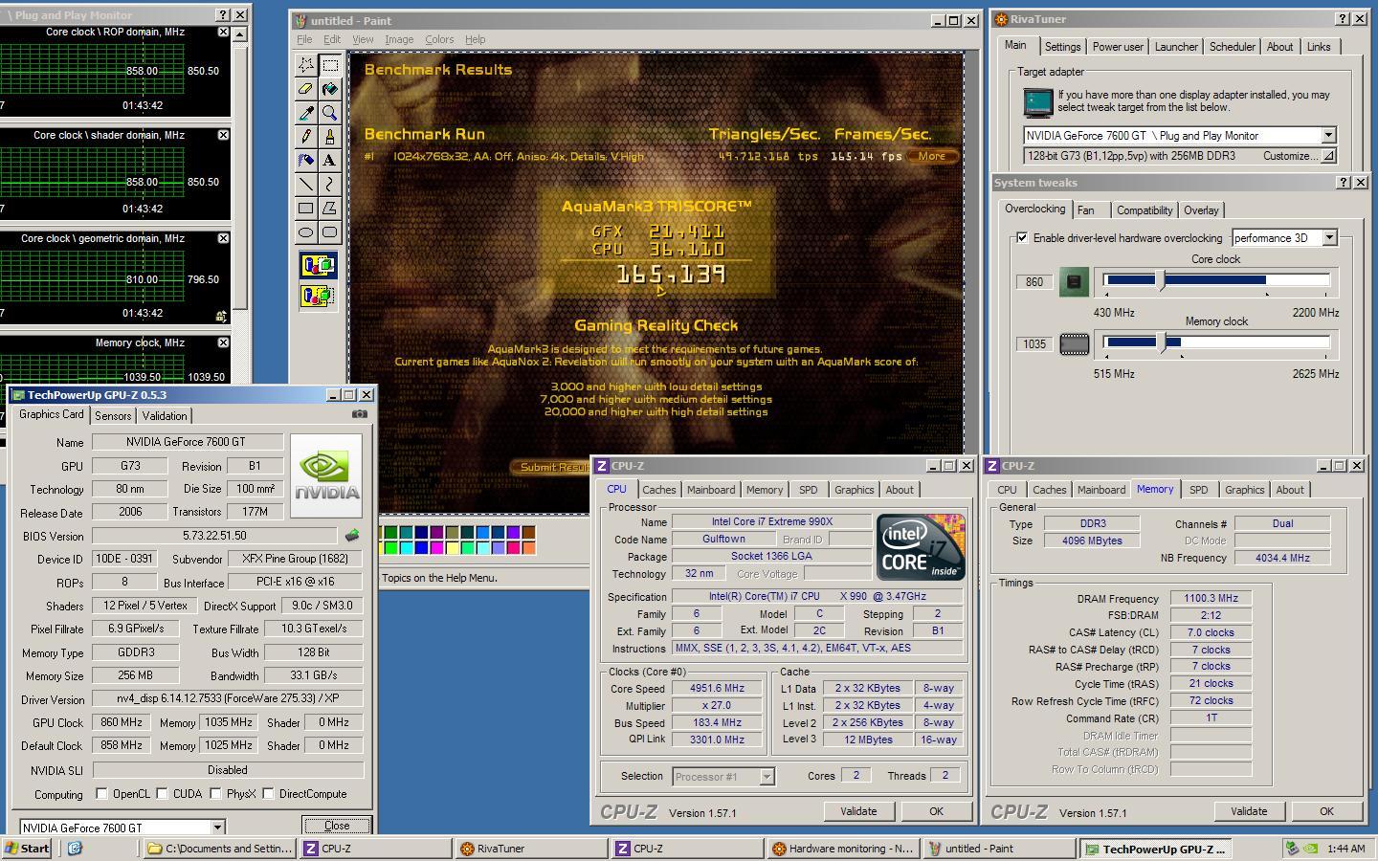Open the performance 3D mode dropdown
The image size is (1378, 861).
pyautogui.click(x=1329, y=237)
